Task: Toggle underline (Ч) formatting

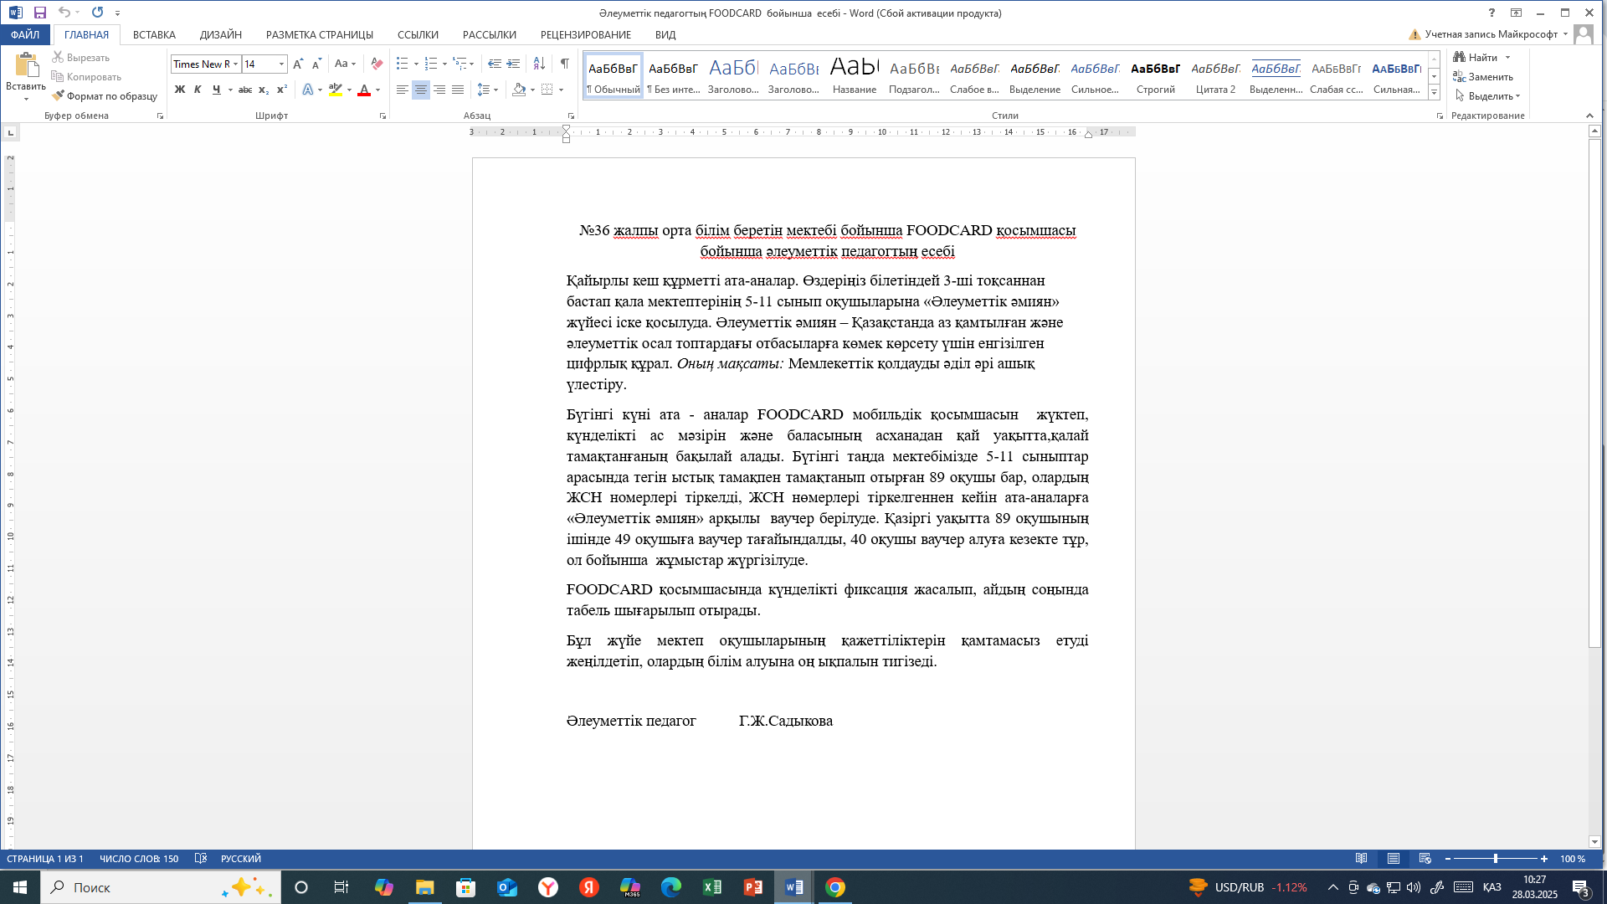Action: (217, 90)
